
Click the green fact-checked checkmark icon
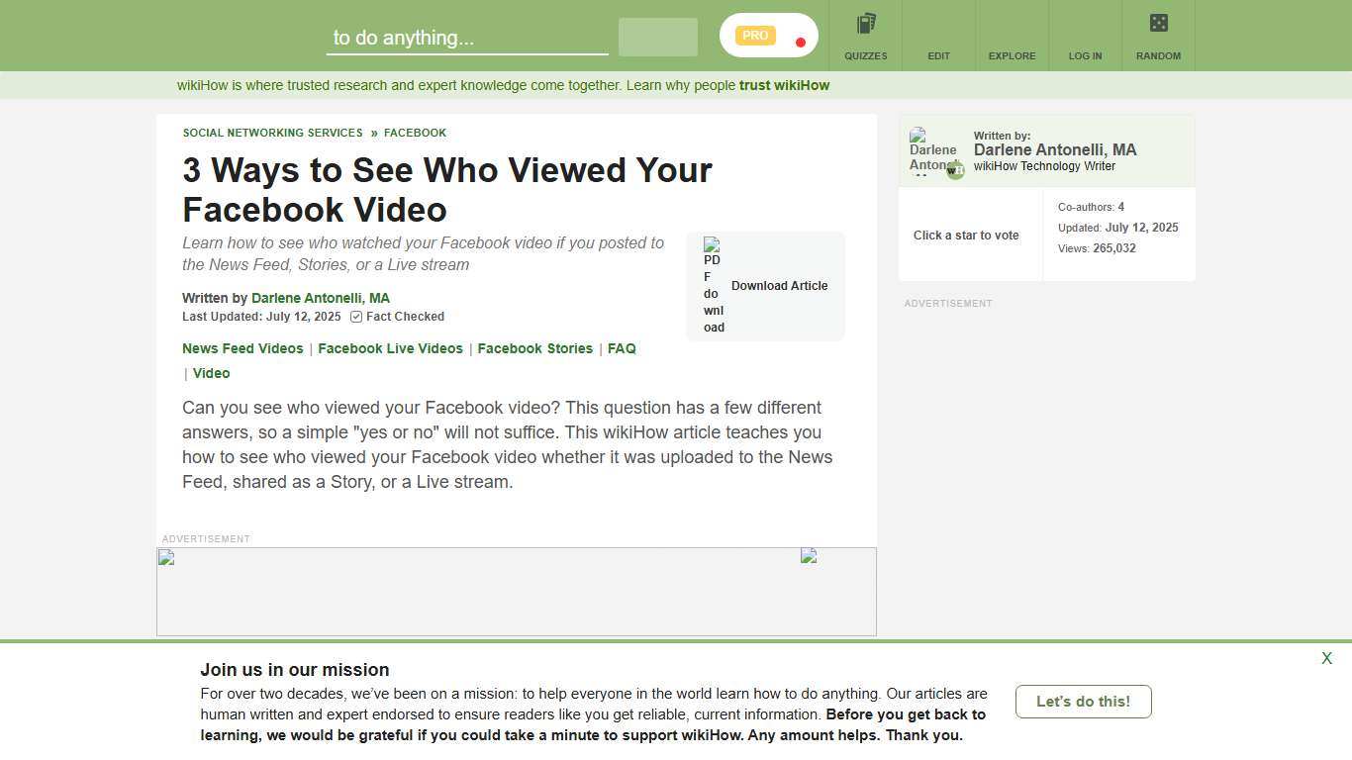355,317
